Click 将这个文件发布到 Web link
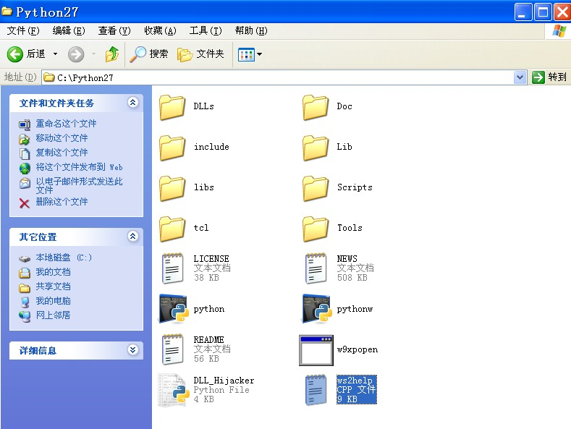 (x=79, y=167)
